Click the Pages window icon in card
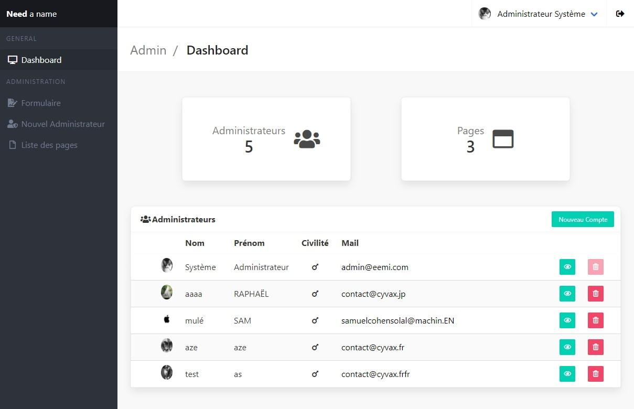Screen dimensions: 634x409 (x=503, y=139)
